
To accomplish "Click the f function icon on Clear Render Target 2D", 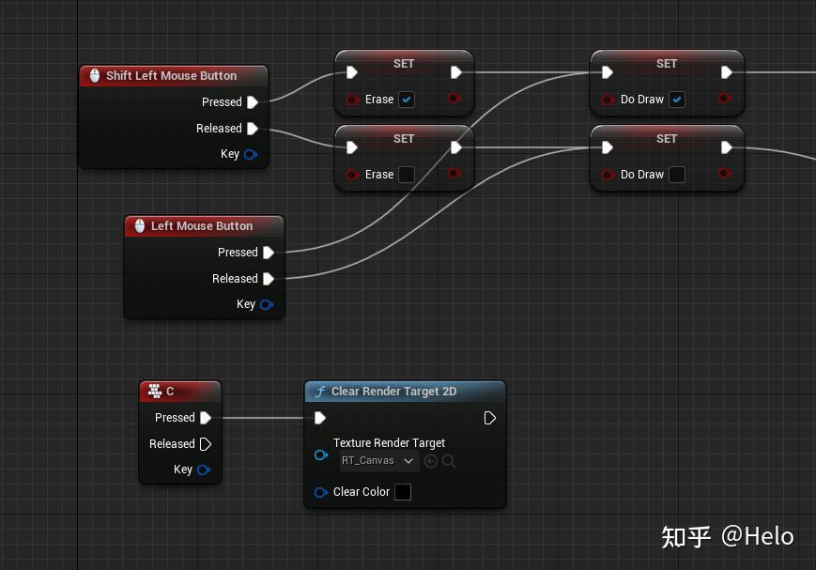I will (320, 392).
